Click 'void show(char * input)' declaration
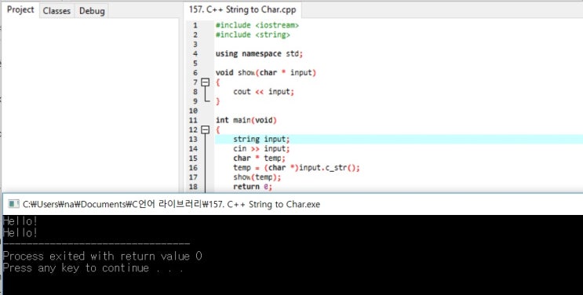Image resolution: width=583 pixels, height=295 pixels. (x=266, y=73)
